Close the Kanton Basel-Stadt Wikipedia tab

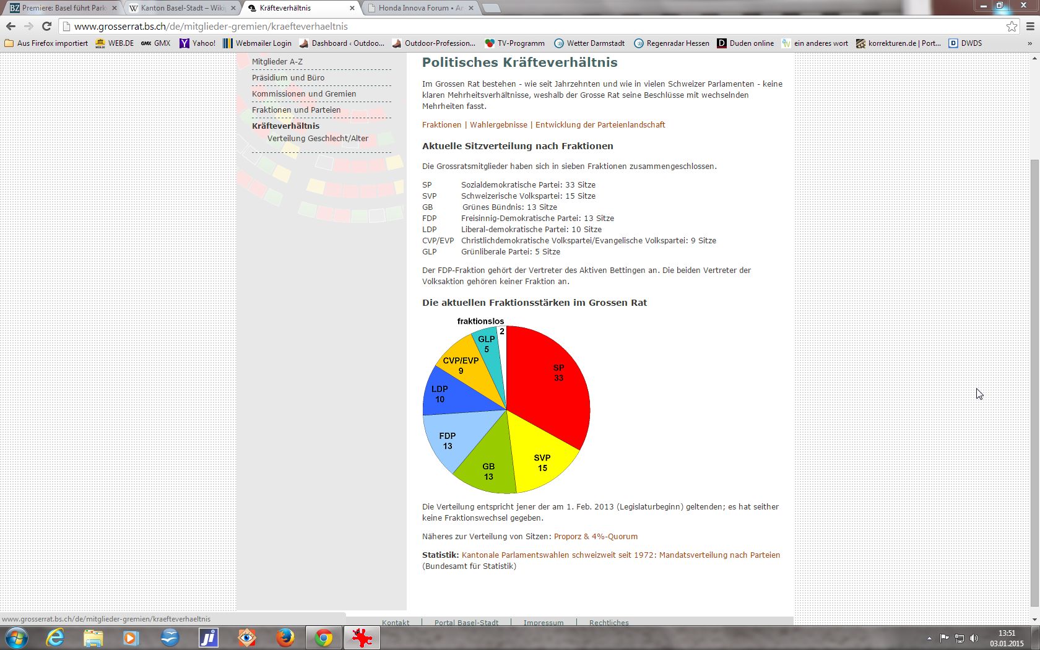point(233,8)
